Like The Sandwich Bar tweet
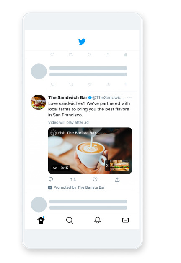This screenshot has height=263, width=181. pyautogui.click(x=95, y=179)
